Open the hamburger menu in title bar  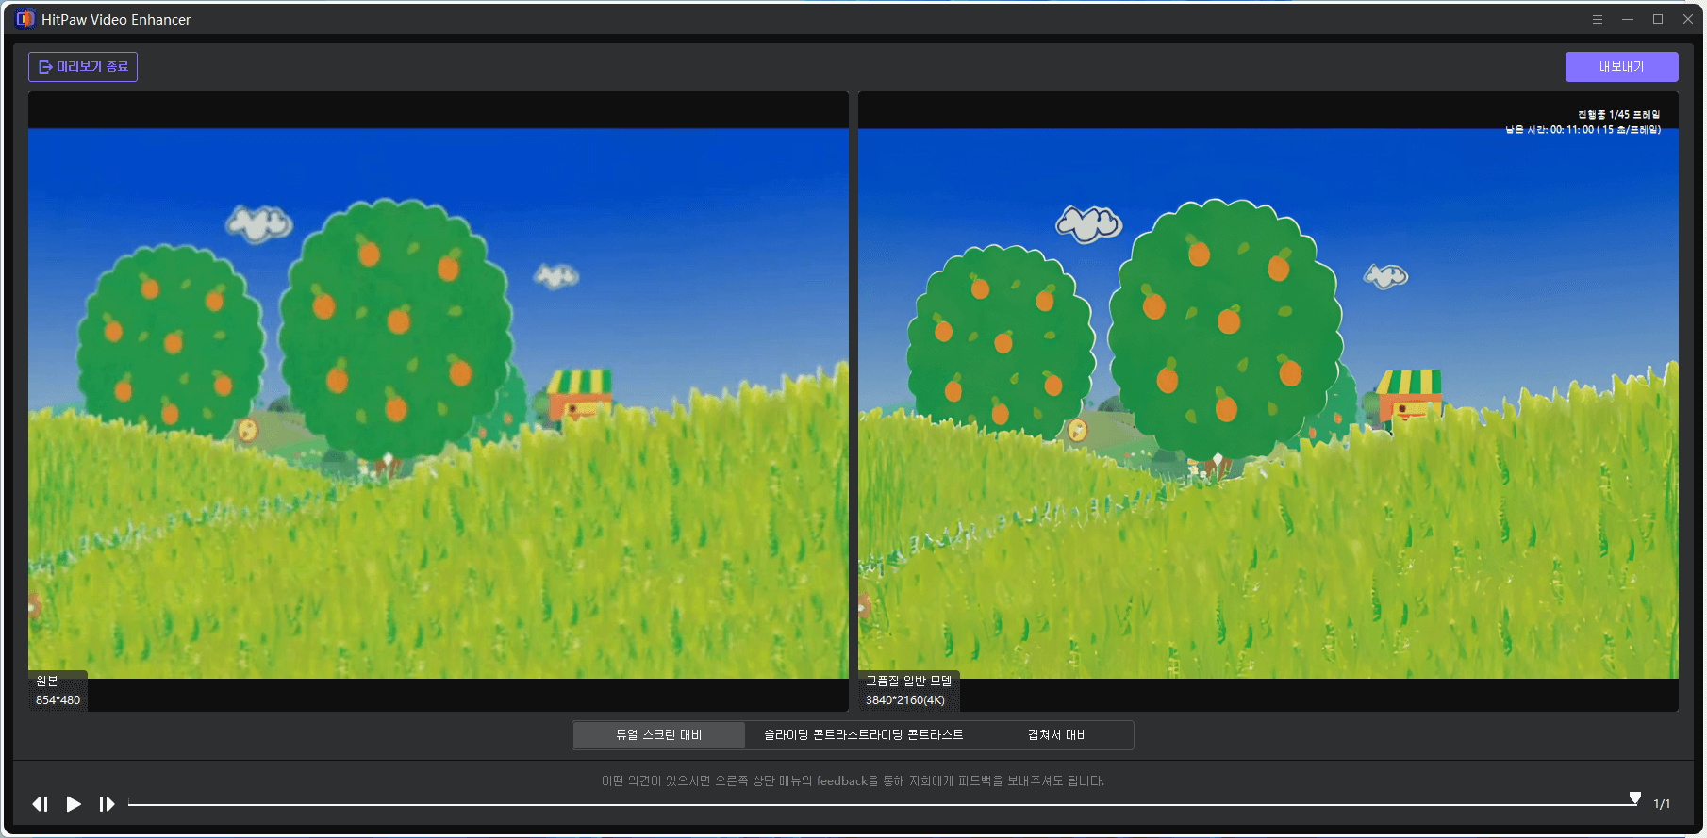1598,19
